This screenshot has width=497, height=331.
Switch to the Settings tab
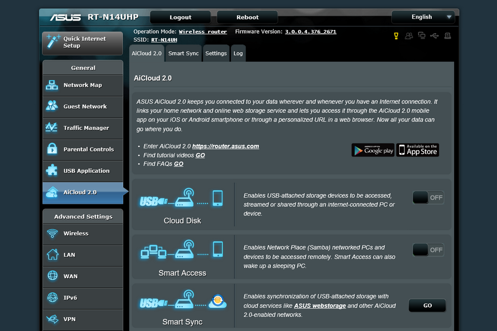click(216, 53)
